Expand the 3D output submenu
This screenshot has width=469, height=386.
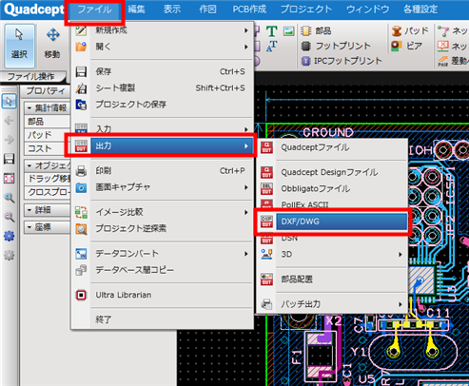(x=332, y=255)
